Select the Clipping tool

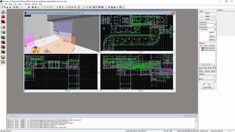click(3, 57)
